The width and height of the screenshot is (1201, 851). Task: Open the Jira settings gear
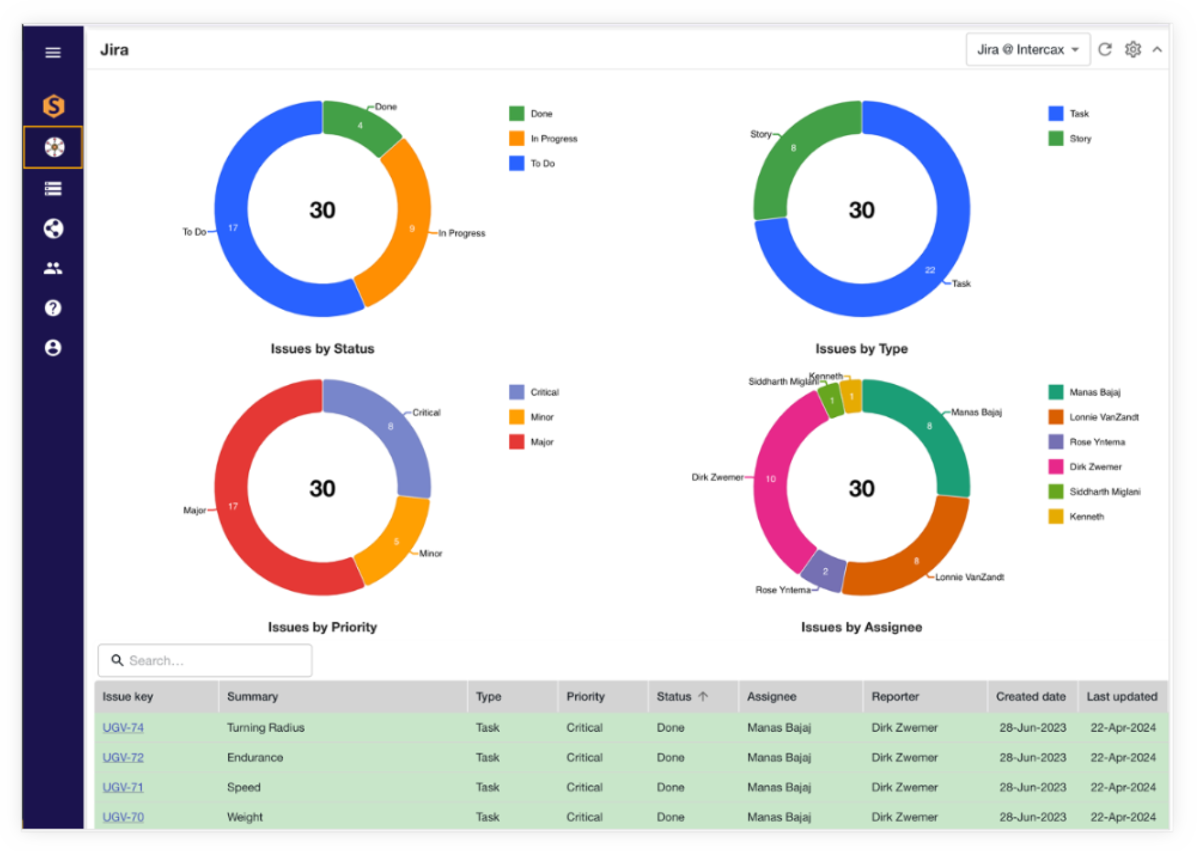coord(1133,50)
